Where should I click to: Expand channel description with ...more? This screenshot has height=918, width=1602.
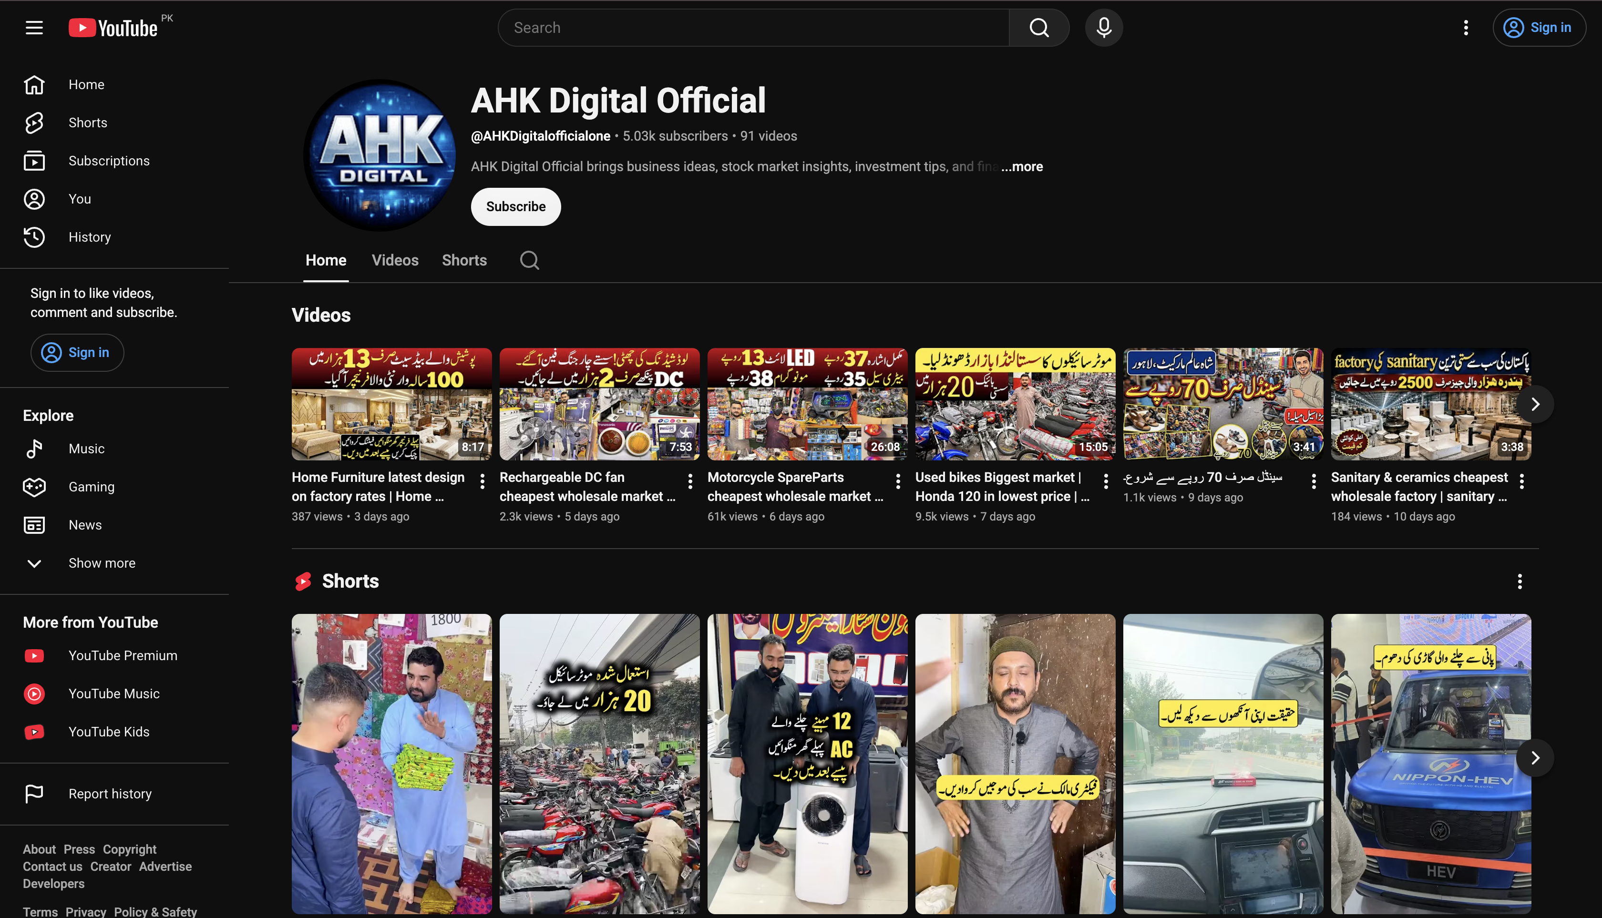click(1022, 166)
